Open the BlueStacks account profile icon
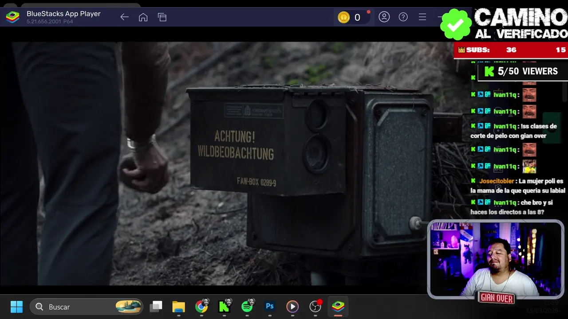The height and width of the screenshot is (319, 568). (384, 17)
